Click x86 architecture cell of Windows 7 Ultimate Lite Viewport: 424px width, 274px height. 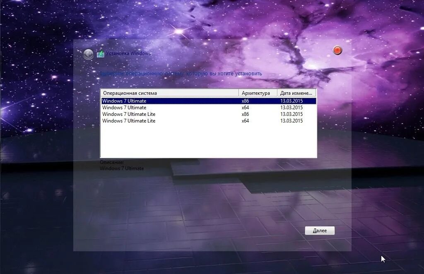point(245,114)
